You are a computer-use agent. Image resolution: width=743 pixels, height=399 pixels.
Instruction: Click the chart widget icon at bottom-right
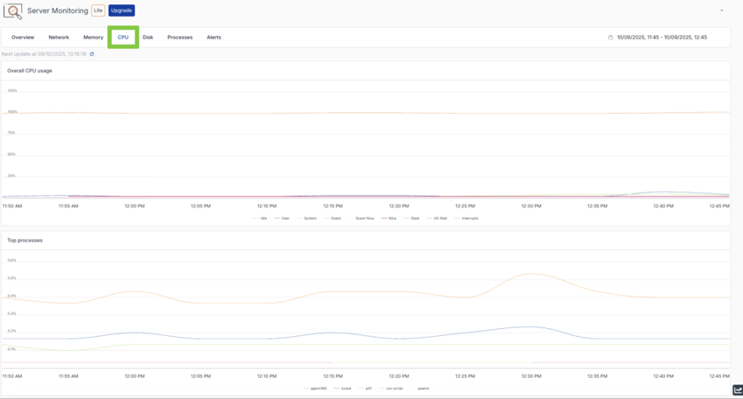737,390
